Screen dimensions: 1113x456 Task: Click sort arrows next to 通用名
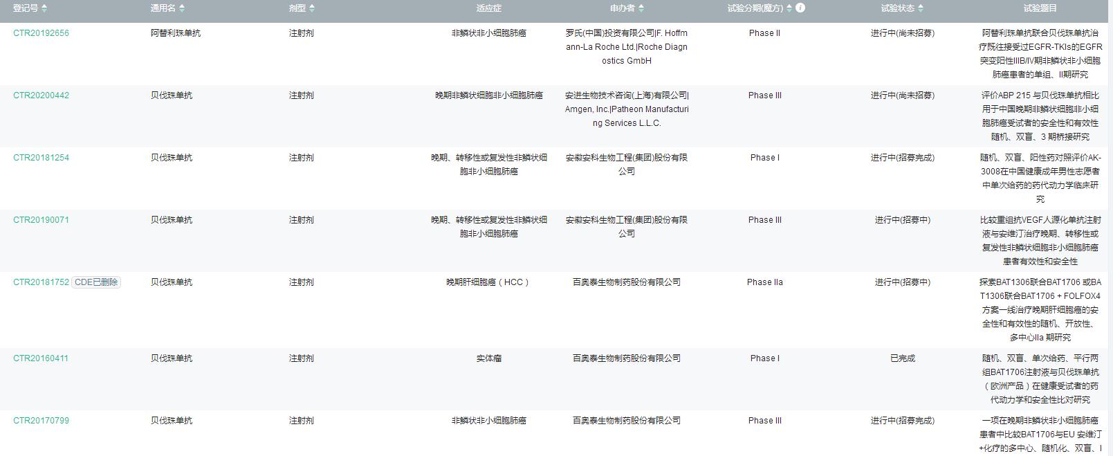pyautogui.click(x=182, y=8)
